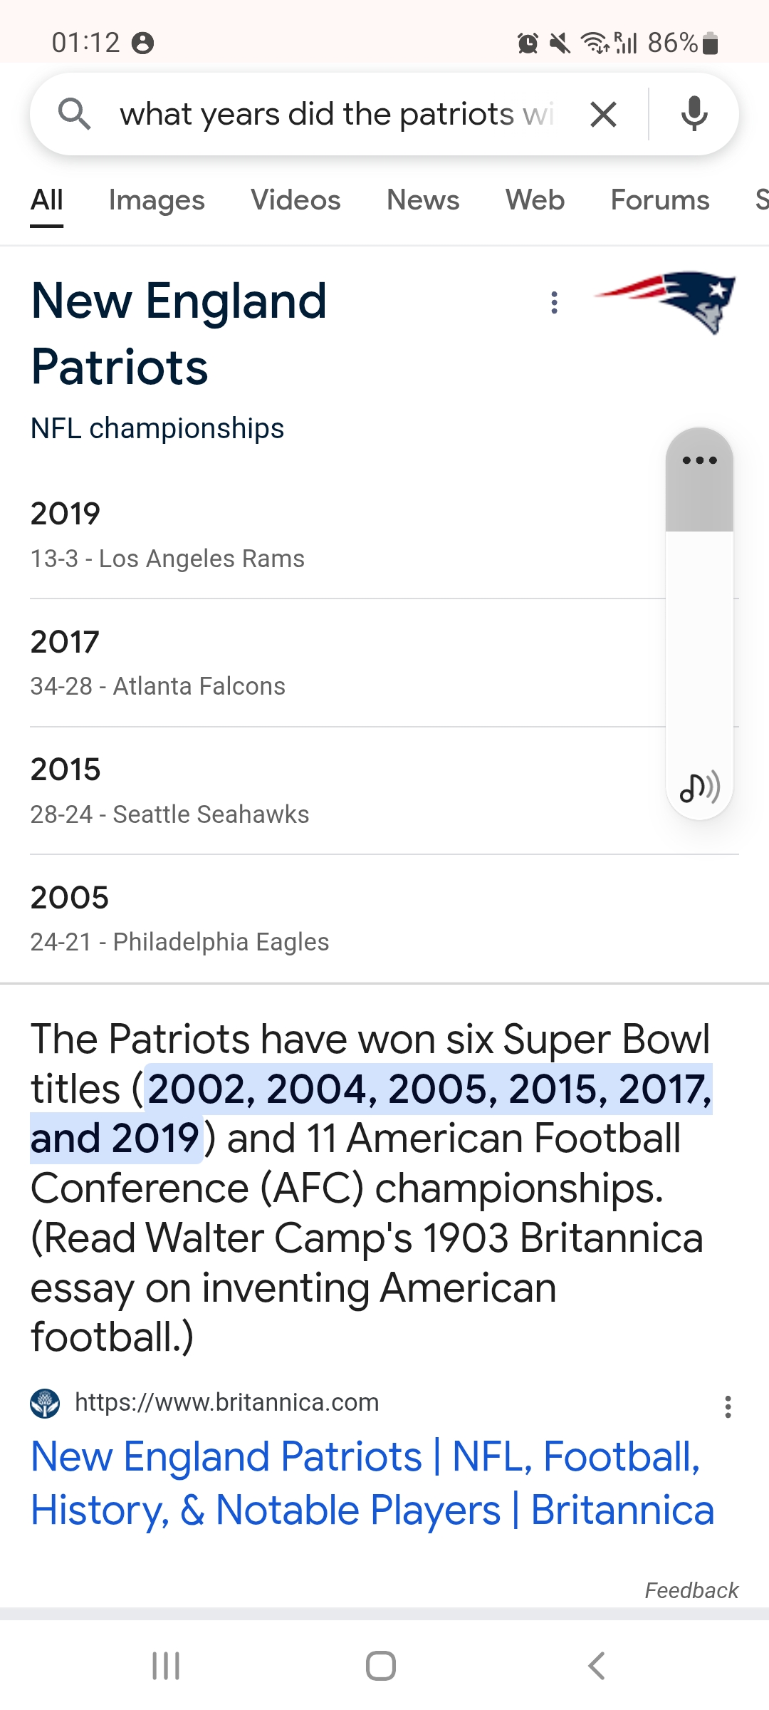Image resolution: width=769 pixels, height=1710 pixels.
Task: Tap the sound assistant music note icon
Action: tap(699, 787)
